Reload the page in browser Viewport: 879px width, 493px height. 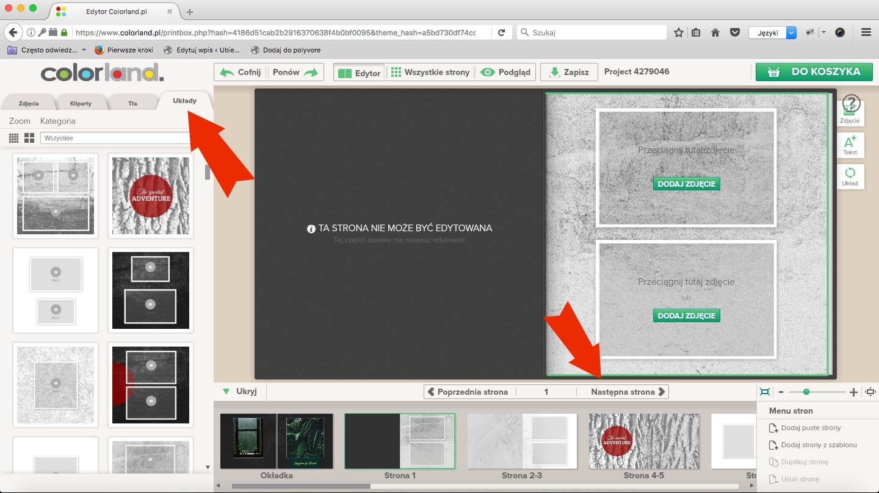click(x=501, y=32)
